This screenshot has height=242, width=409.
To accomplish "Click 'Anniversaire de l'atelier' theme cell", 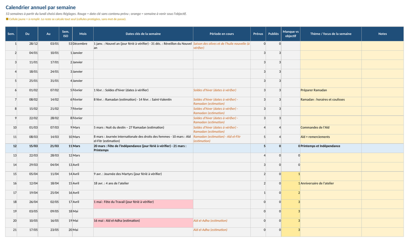I will point(331,185).
